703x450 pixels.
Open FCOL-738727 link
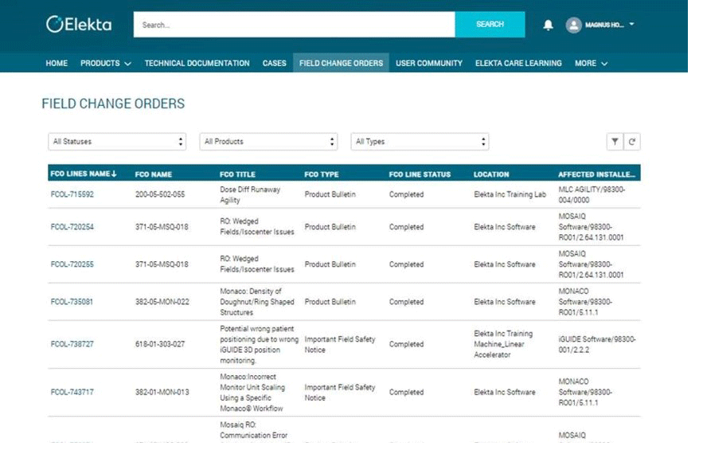point(72,344)
